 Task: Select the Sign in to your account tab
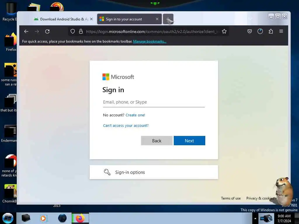pos(129,19)
